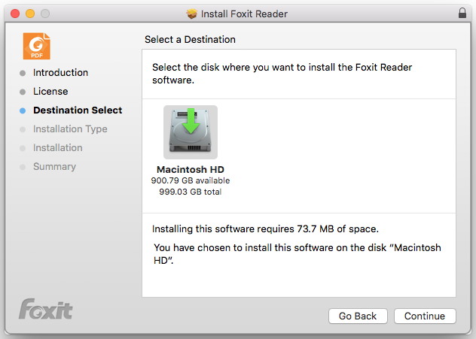Go Back to the previous step

click(358, 316)
